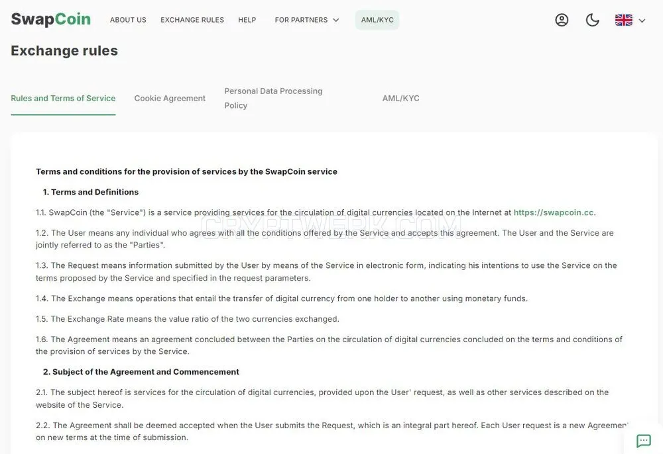Click the UK flag language icon
Viewport: 663px width, 454px height.
(x=624, y=20)
